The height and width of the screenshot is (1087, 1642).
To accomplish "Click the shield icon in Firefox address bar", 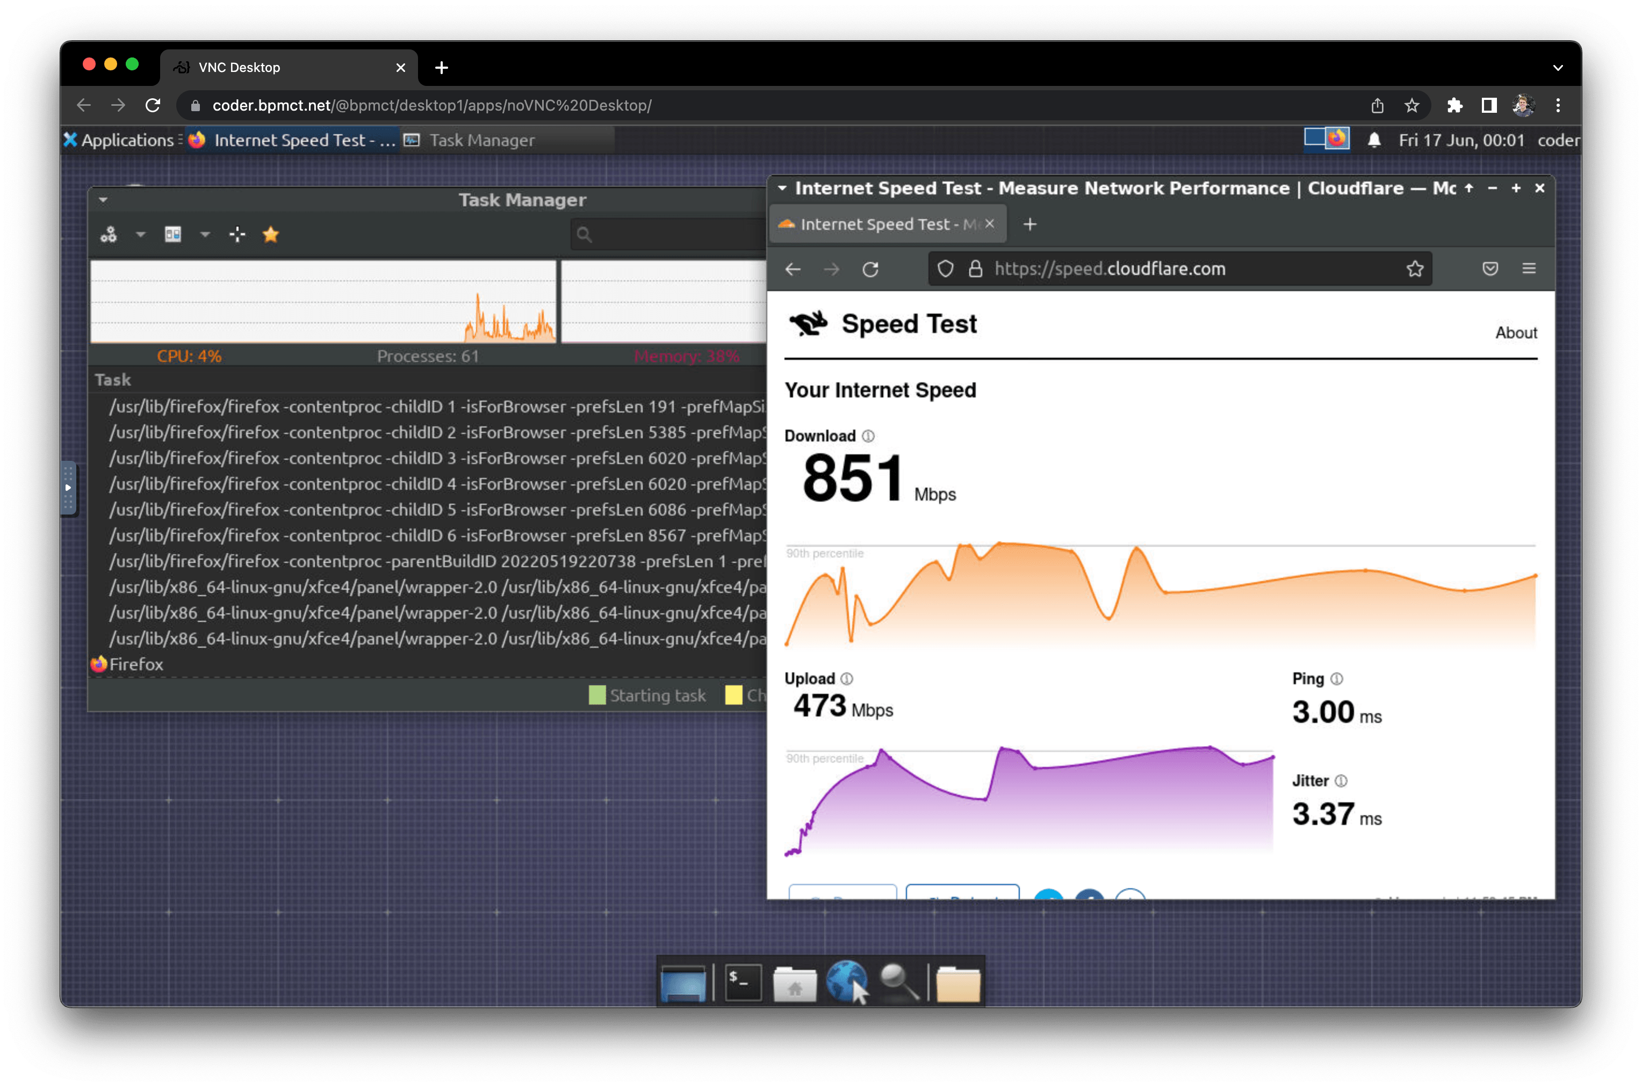I will pos(945,269).
